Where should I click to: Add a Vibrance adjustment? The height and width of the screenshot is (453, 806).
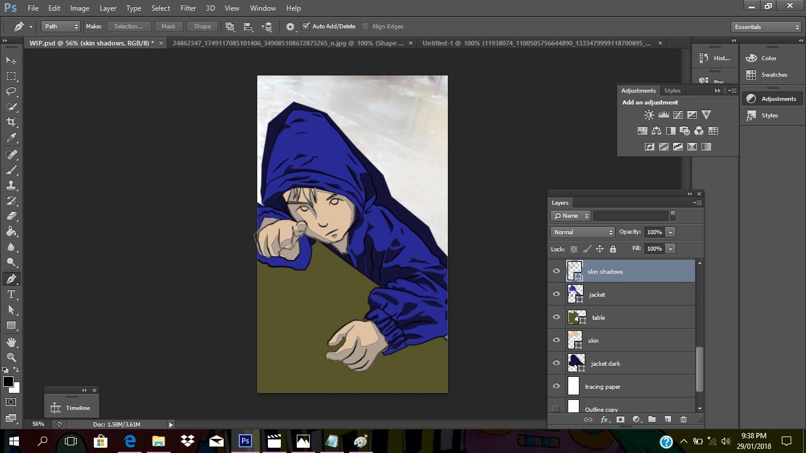pyautogui.click(x=706, y=115)
